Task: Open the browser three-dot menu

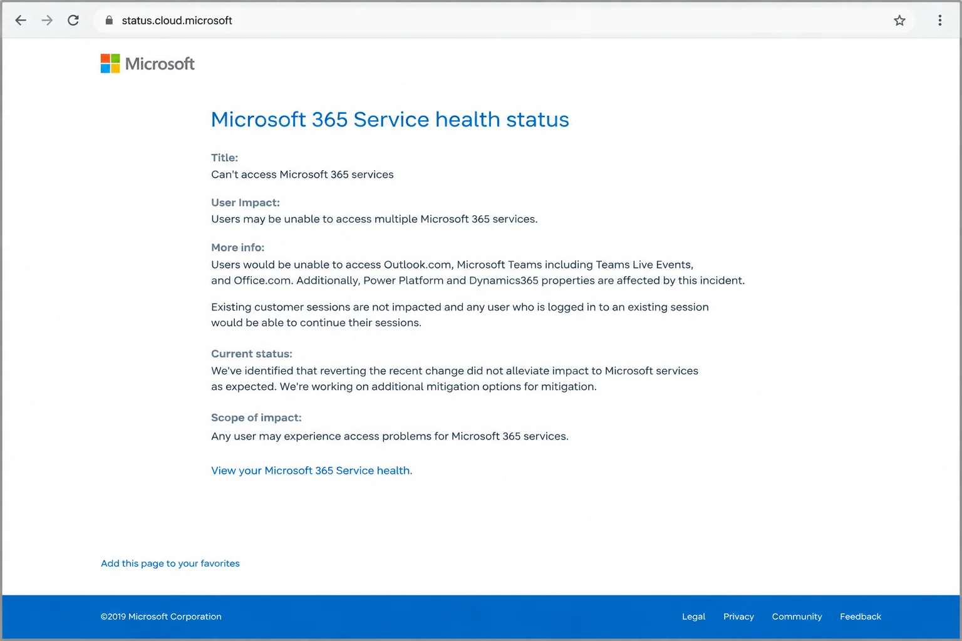Action: tap(939, 20)
